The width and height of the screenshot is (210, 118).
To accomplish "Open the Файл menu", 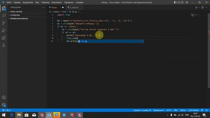I will [9, 2].
